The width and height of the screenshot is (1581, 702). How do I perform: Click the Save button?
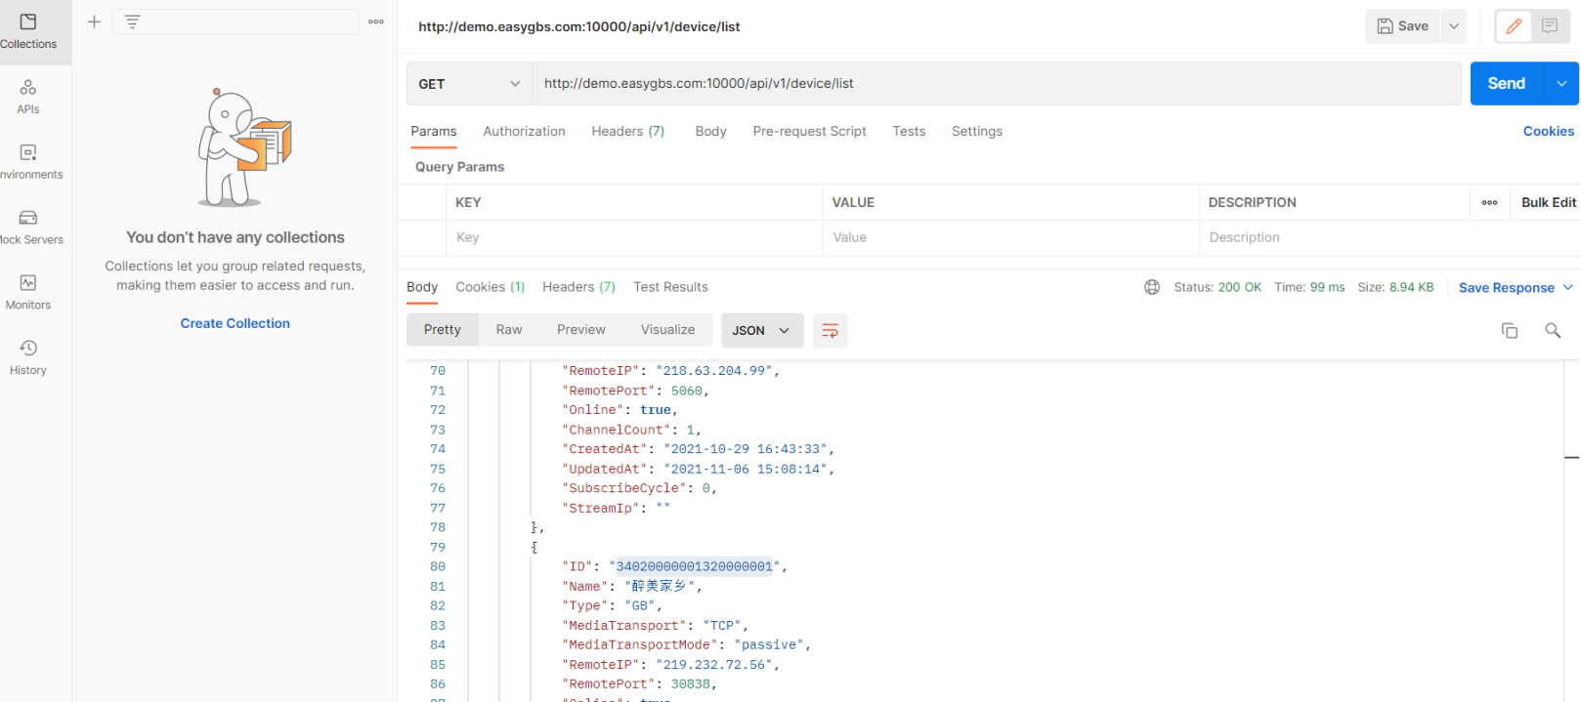(x=1403, y=26)
